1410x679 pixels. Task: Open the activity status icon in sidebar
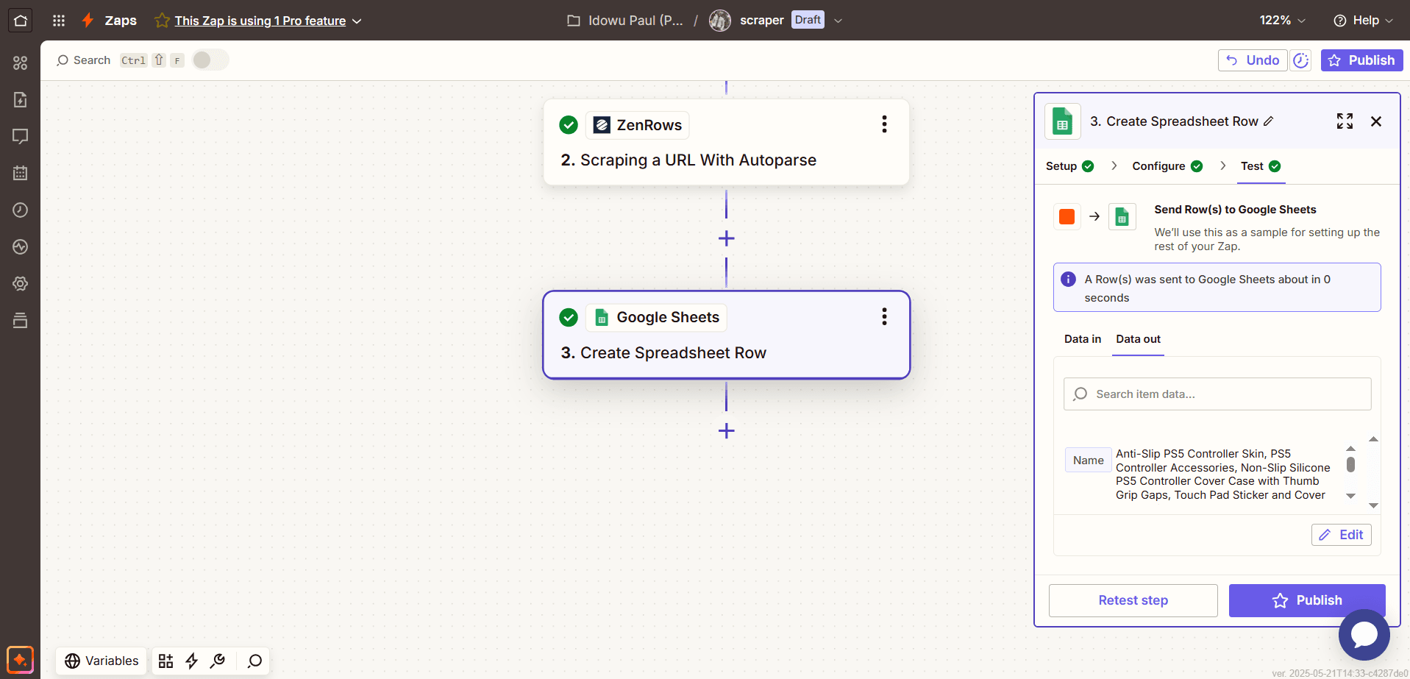pyautogui.click(x=21, y=246)
